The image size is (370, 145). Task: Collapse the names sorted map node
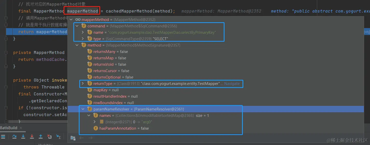point(89,116)
